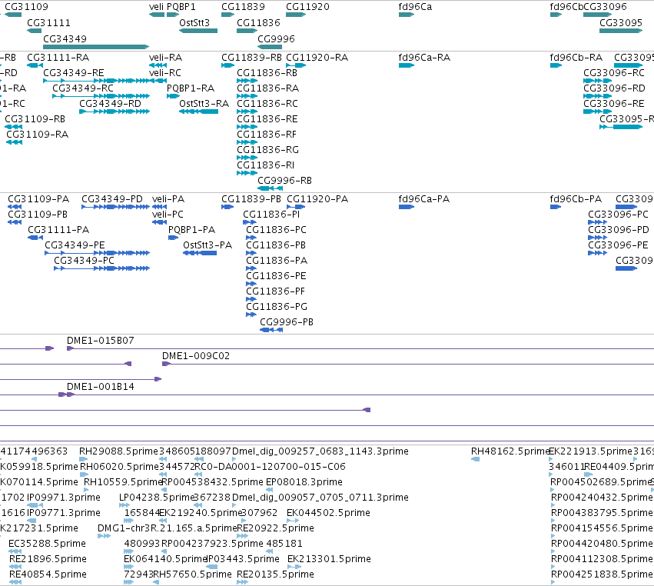Select EST RH10559.5prime
This screenshot has height=586, width=654.
(x=123, y=481)
